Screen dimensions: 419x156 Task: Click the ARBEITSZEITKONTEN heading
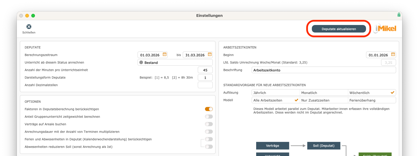(240, 47)
